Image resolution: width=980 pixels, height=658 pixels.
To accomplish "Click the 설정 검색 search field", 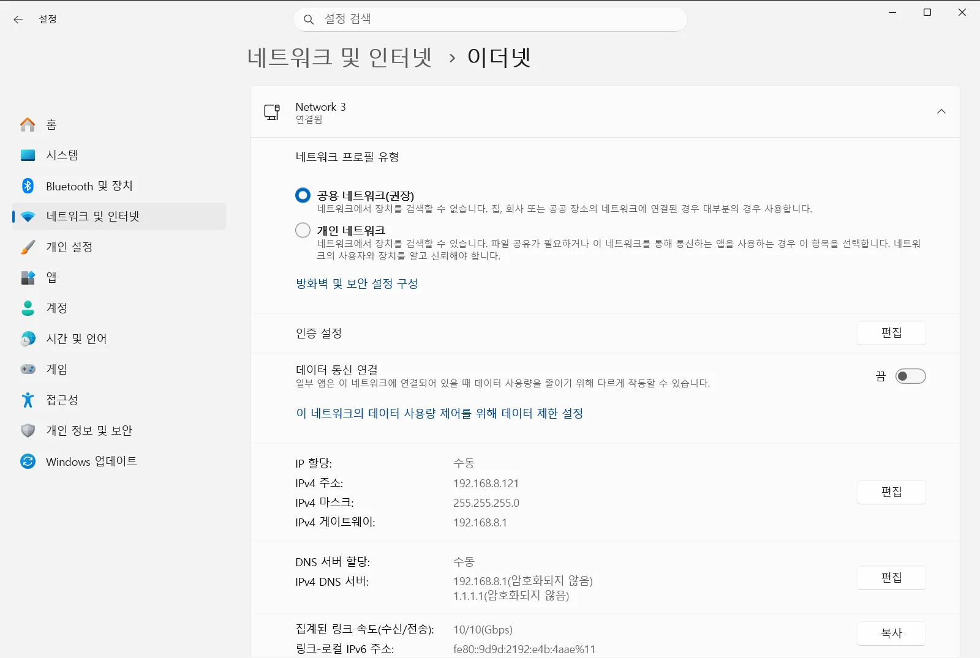I will (490, 20).
